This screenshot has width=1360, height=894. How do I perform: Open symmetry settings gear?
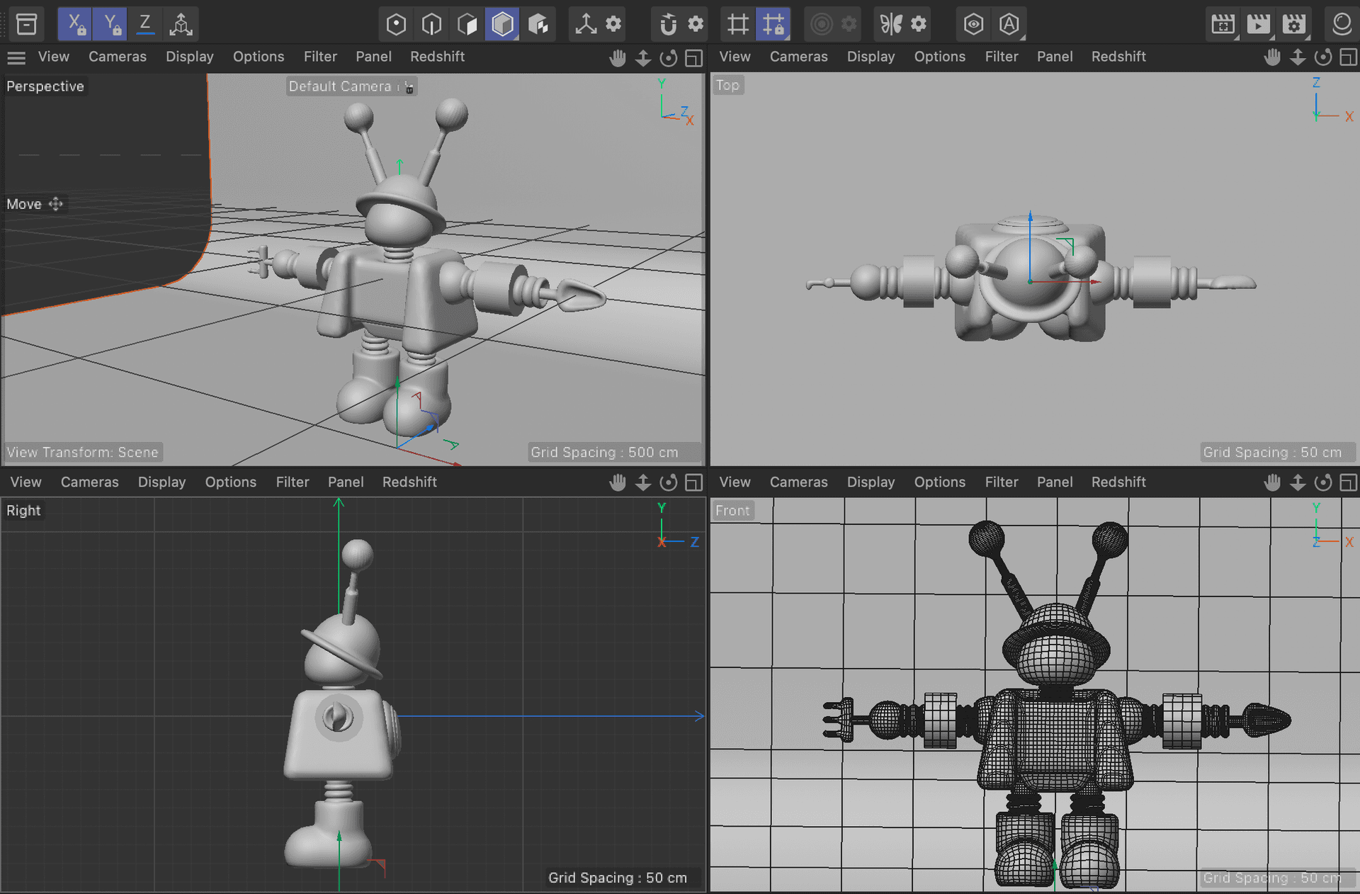click(x=919, y=24)
